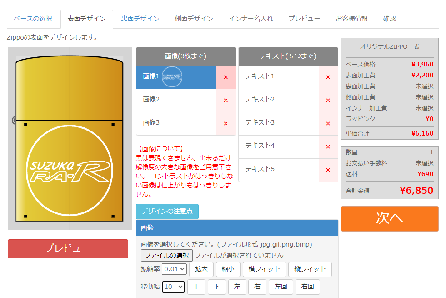Remove 画像2 using its X icon
Viewport: 446px width, 298px height.
[226, 100]
